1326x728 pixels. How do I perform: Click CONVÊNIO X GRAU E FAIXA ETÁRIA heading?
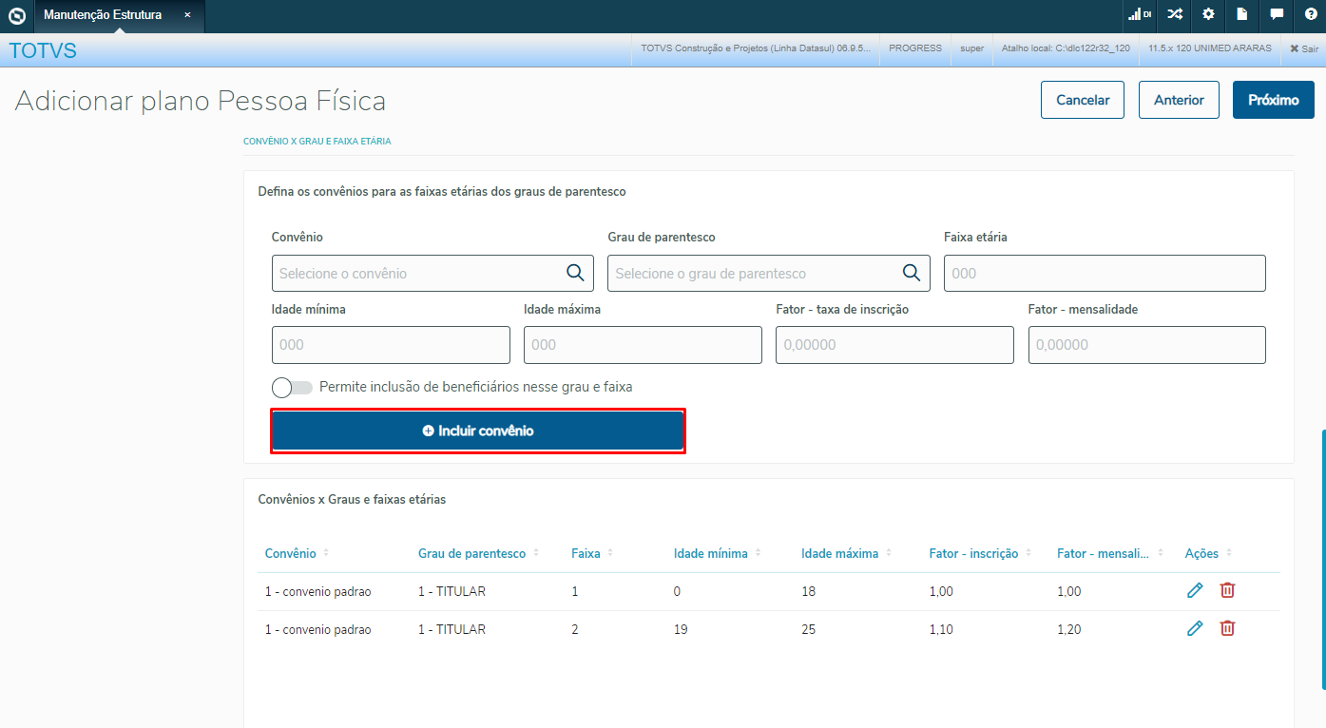(317, 141)
